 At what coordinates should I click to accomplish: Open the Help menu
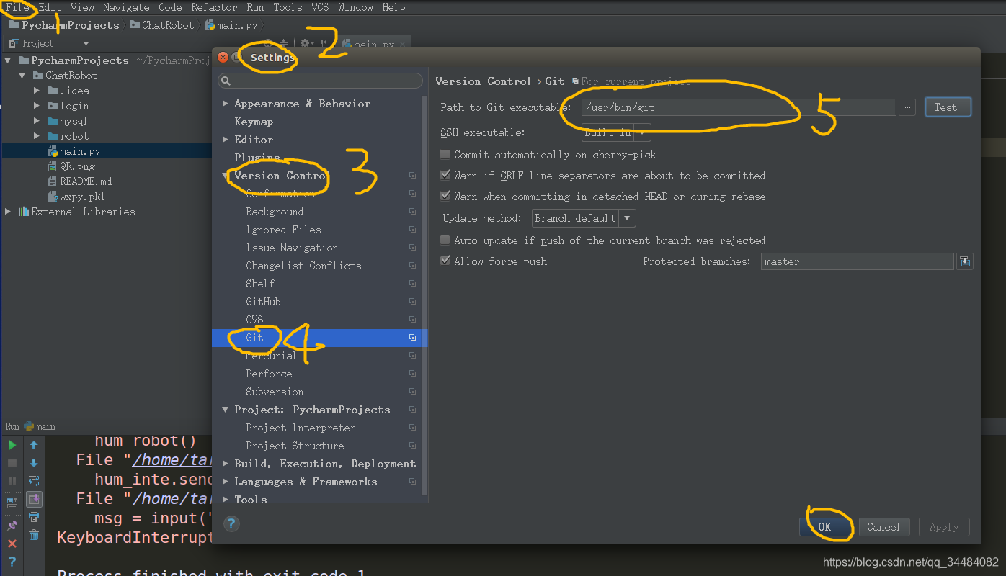[393, 7]
